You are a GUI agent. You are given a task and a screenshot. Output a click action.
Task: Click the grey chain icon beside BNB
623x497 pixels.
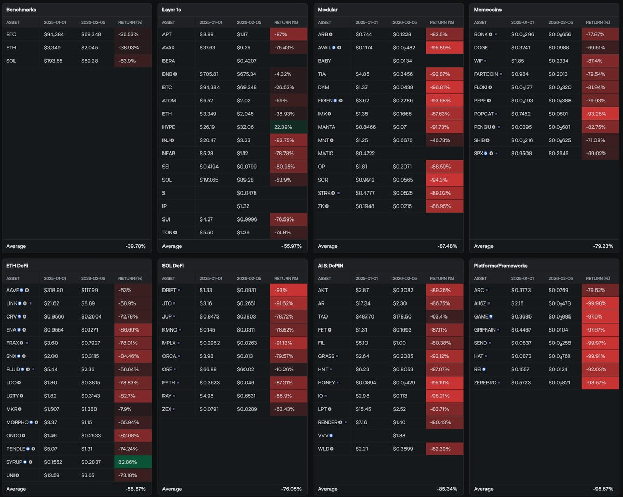(175, 74)
